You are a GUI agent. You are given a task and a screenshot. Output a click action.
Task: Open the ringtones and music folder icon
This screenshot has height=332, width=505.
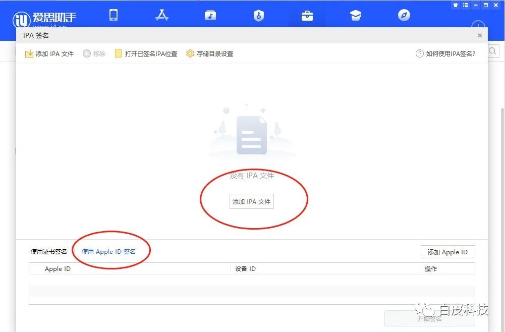click(x=210, y=15)
